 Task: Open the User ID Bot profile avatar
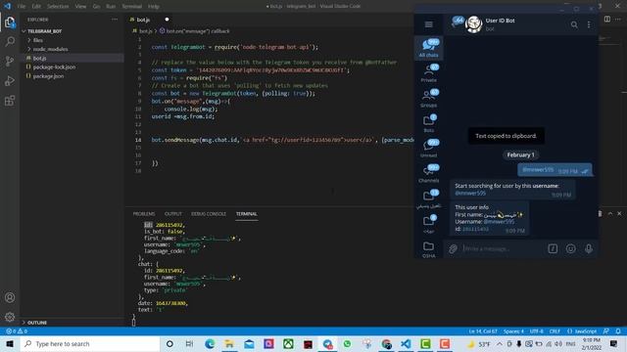point(473,24)
